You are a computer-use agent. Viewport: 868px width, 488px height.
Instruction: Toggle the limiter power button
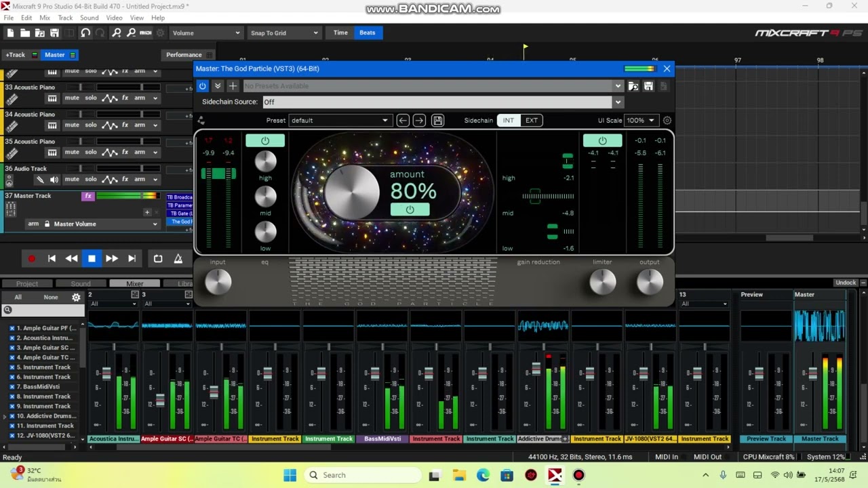602,140
